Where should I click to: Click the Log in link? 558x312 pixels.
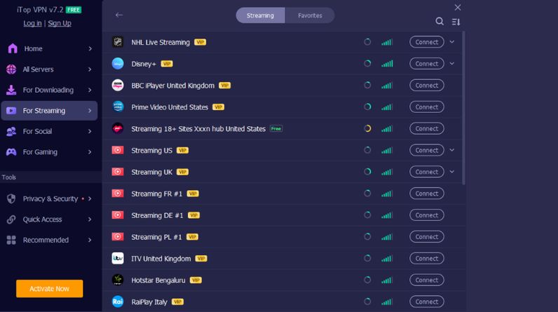32,23
